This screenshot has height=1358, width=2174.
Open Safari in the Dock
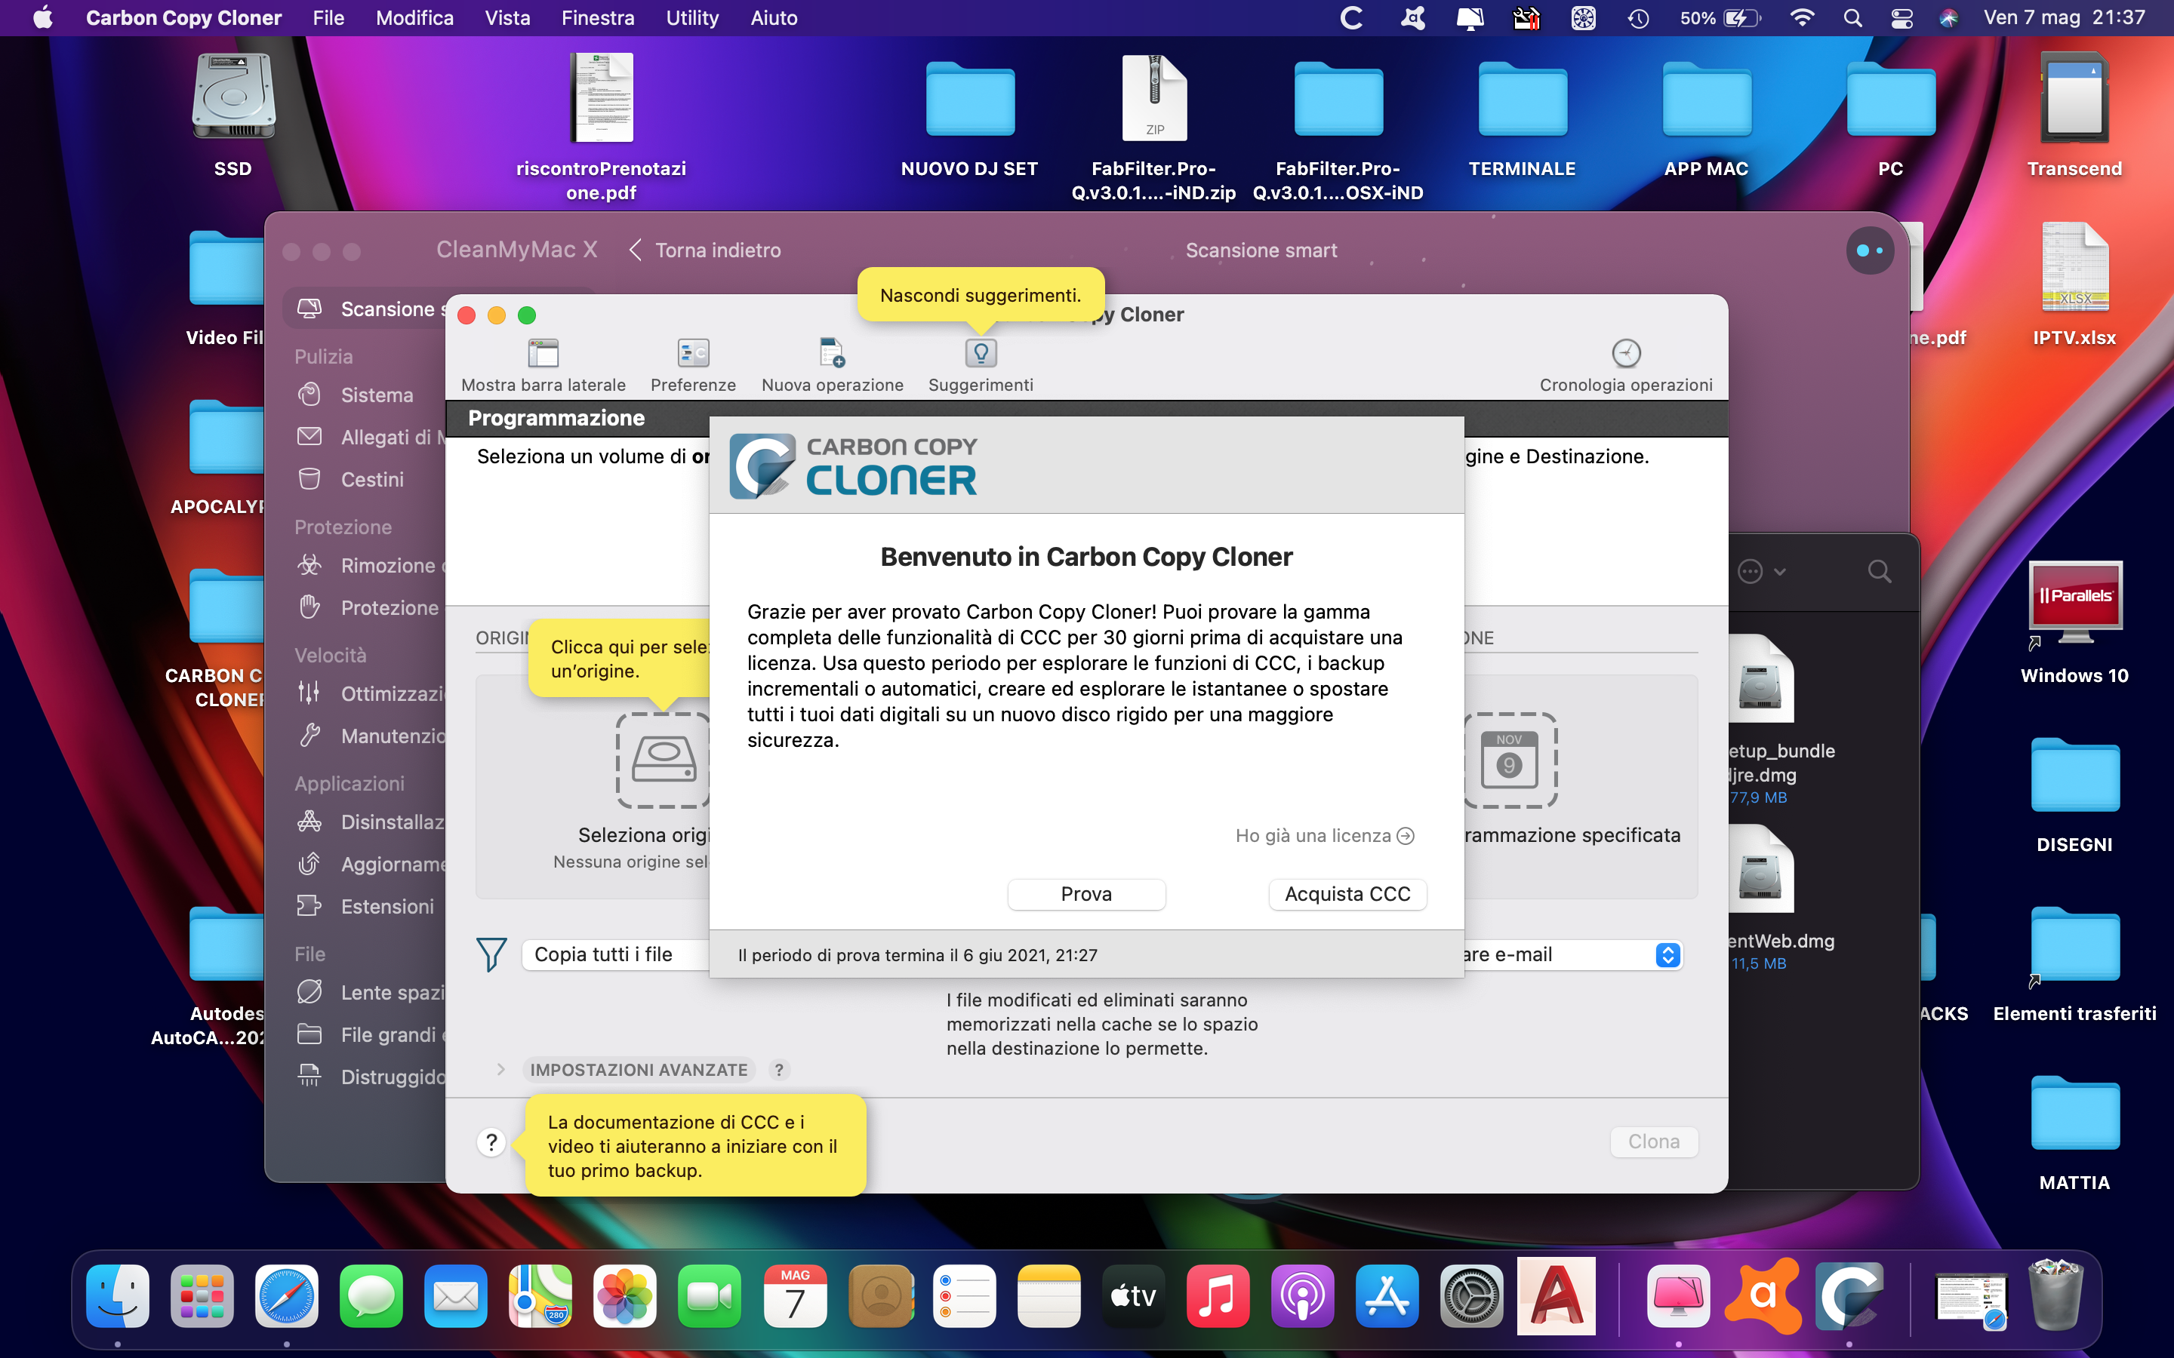(x=287, y=1295)
